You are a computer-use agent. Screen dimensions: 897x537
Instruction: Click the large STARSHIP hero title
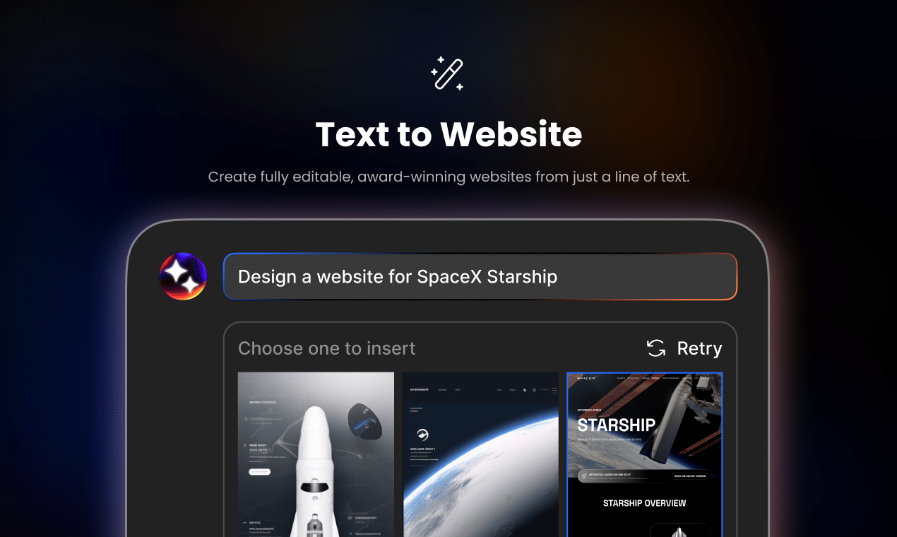coord(617,425)
